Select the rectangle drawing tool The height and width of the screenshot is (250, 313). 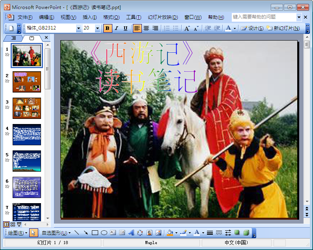[95, 233]
